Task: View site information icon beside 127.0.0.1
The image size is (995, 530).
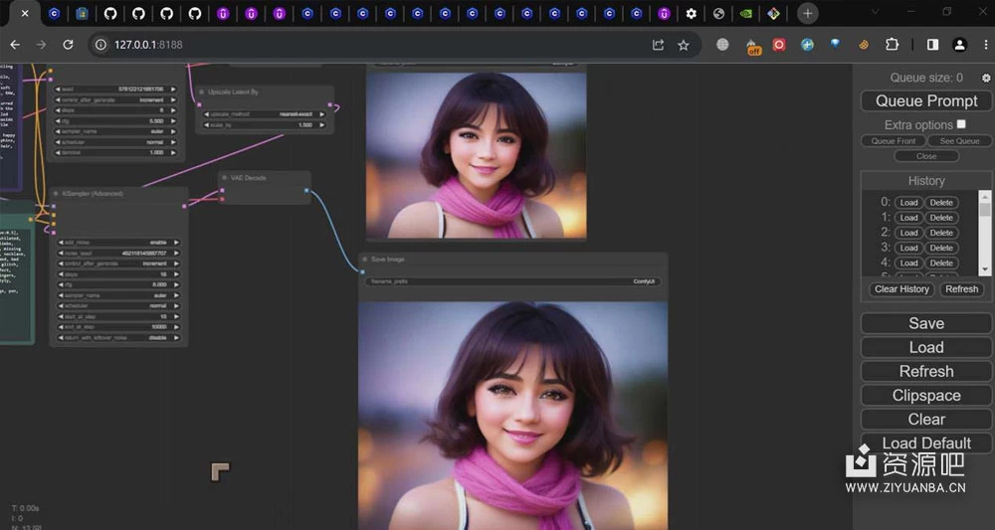Action: coord(100,45)
